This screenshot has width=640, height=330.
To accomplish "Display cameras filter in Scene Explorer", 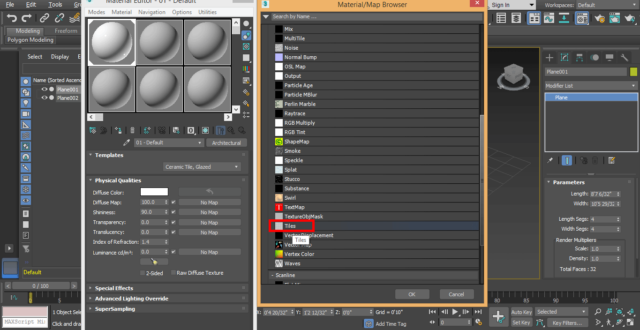I will (x=26, y=114).
